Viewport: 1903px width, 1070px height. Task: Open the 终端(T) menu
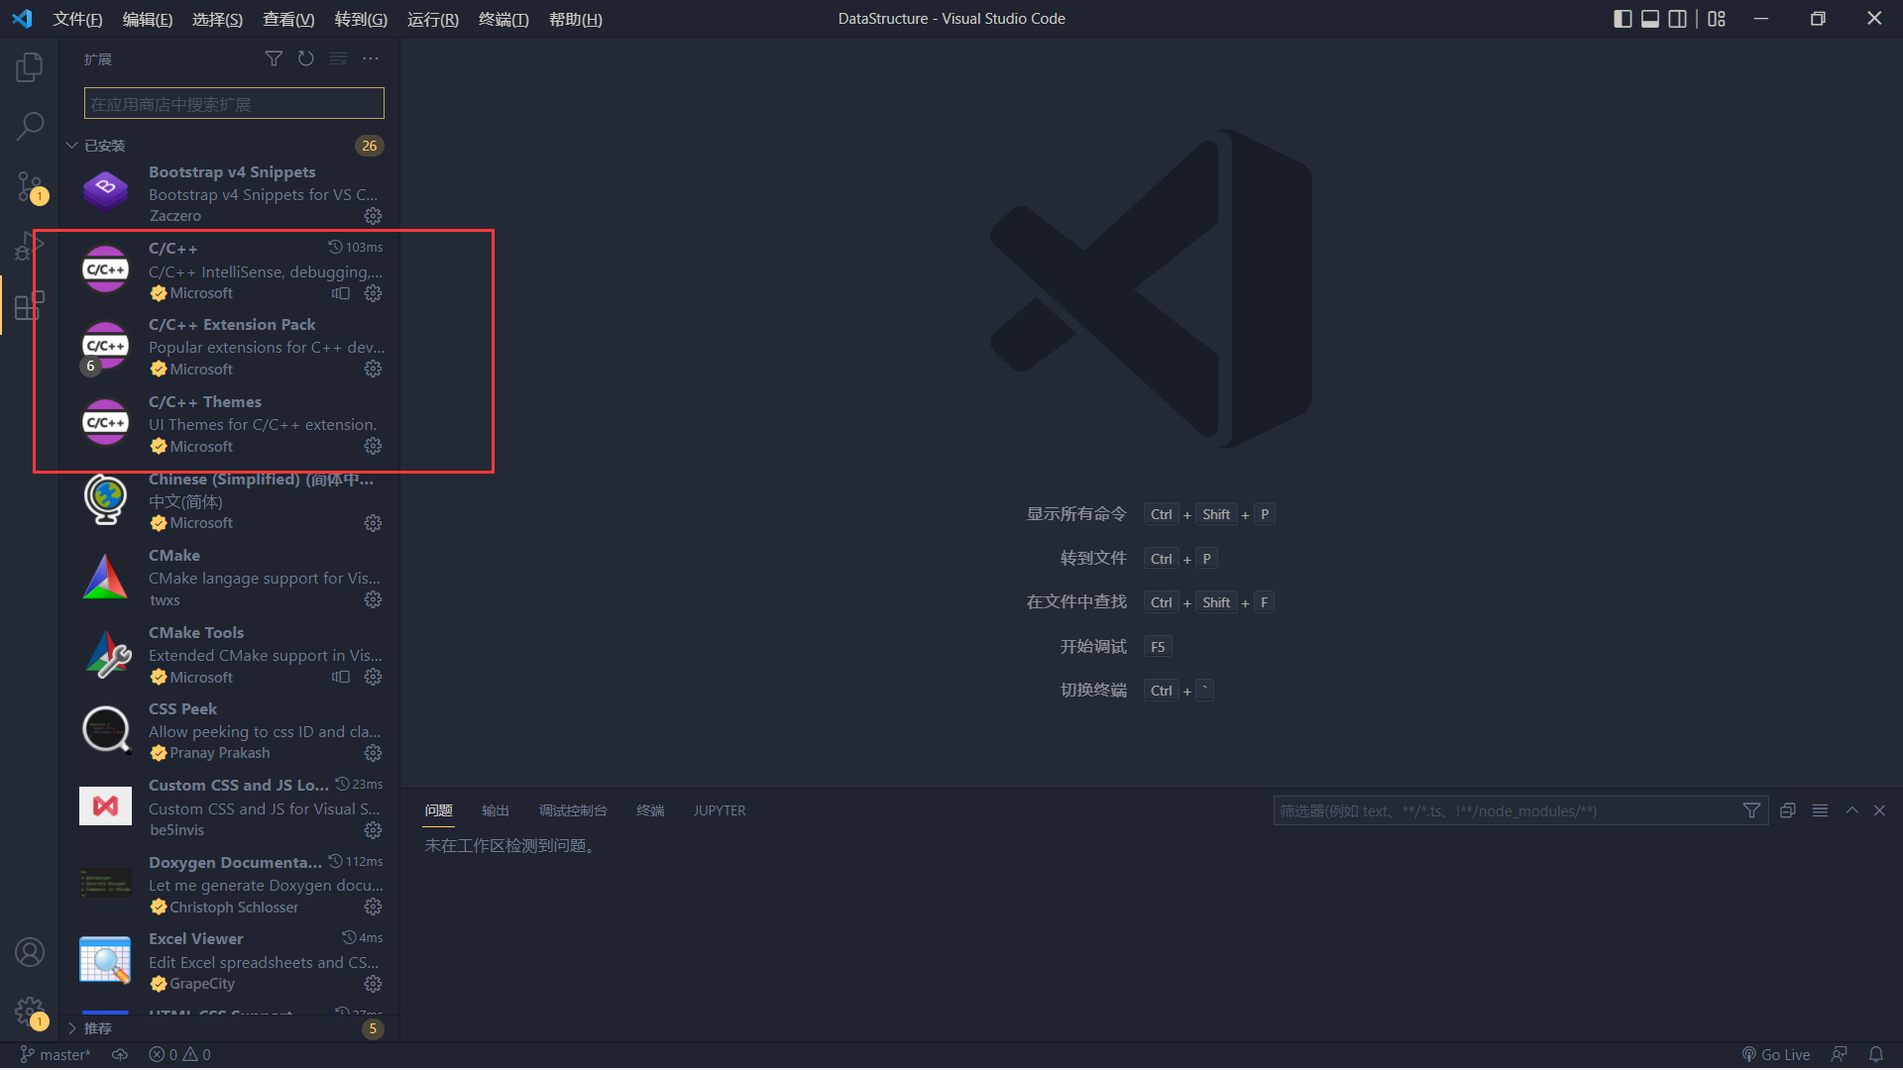(x=504, y=19)
